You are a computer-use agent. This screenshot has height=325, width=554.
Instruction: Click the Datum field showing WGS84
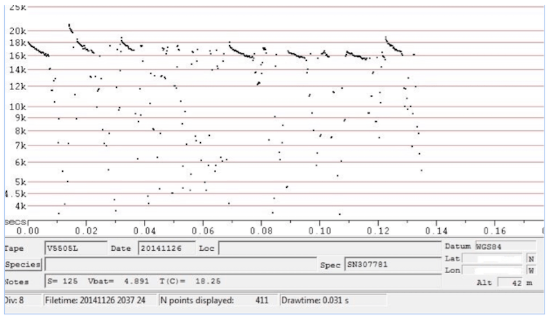(x=505, y=246)
